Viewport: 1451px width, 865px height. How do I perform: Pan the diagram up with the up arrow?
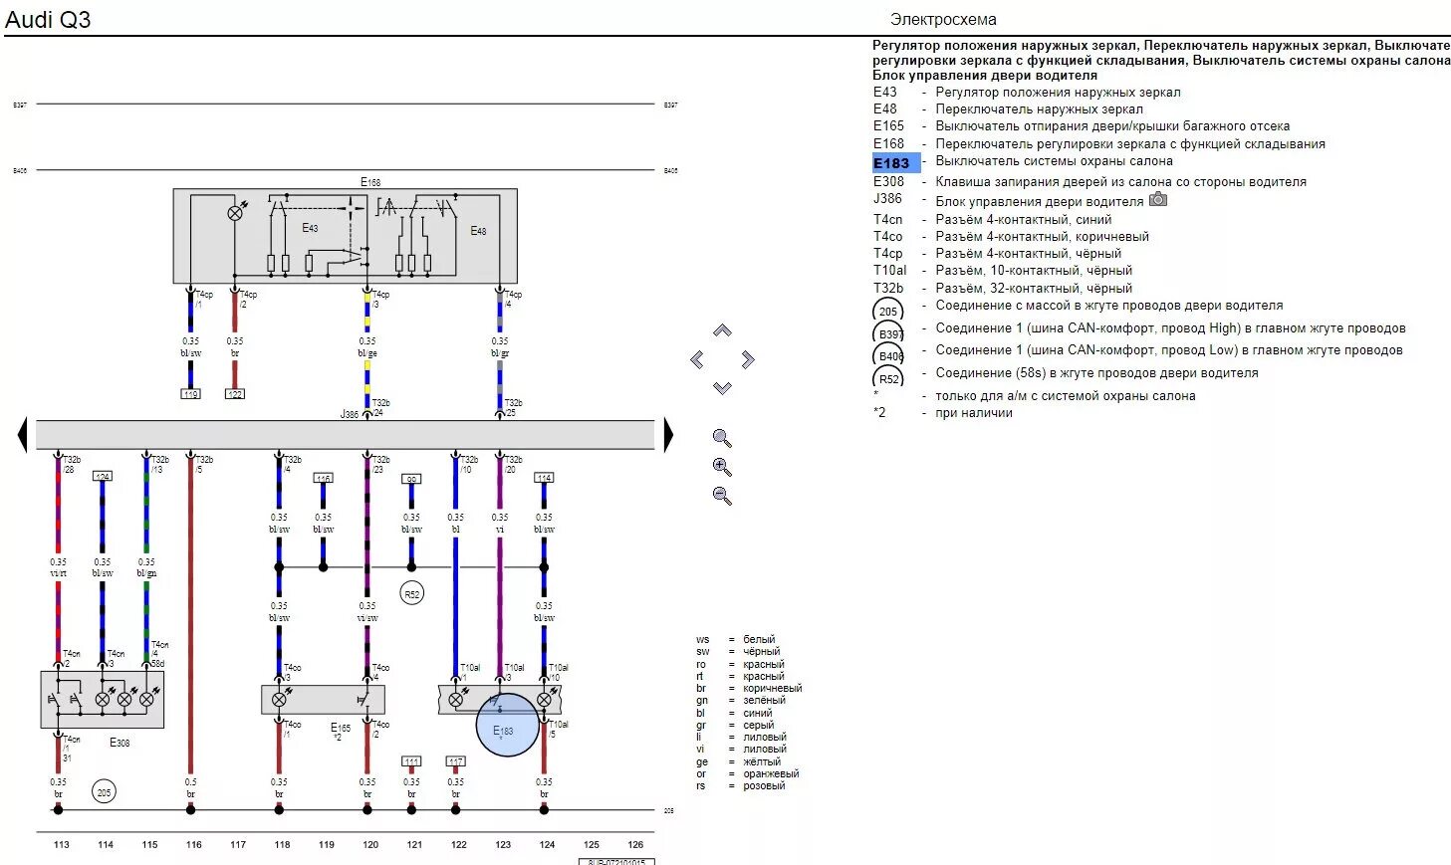point(722,330)
